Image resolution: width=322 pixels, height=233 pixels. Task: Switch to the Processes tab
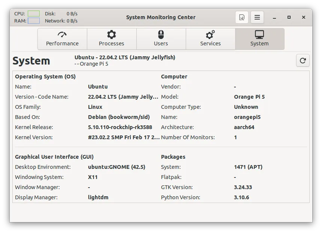point(112,39)
